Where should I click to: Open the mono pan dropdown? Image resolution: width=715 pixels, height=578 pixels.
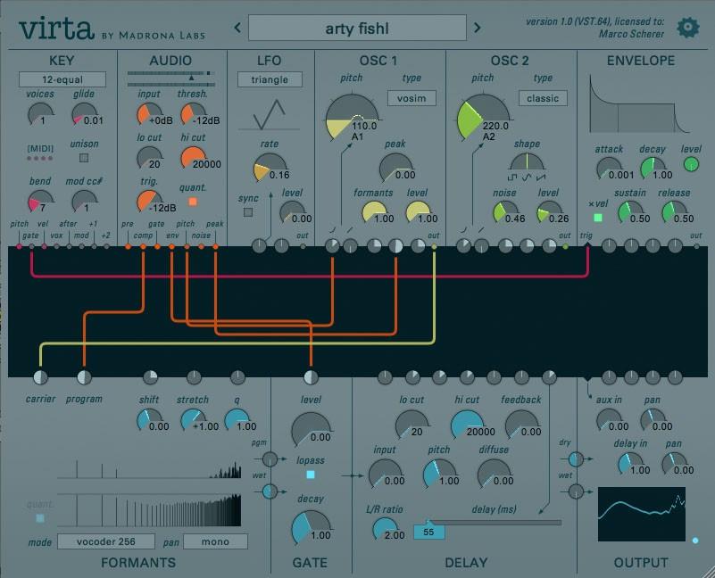[215, 541]
